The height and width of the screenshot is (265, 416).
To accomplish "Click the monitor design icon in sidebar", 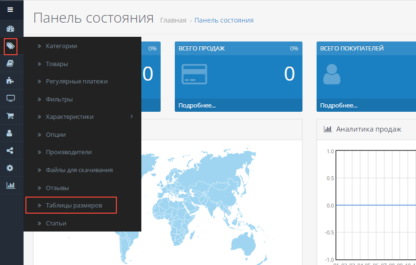I will pos(10,99).
